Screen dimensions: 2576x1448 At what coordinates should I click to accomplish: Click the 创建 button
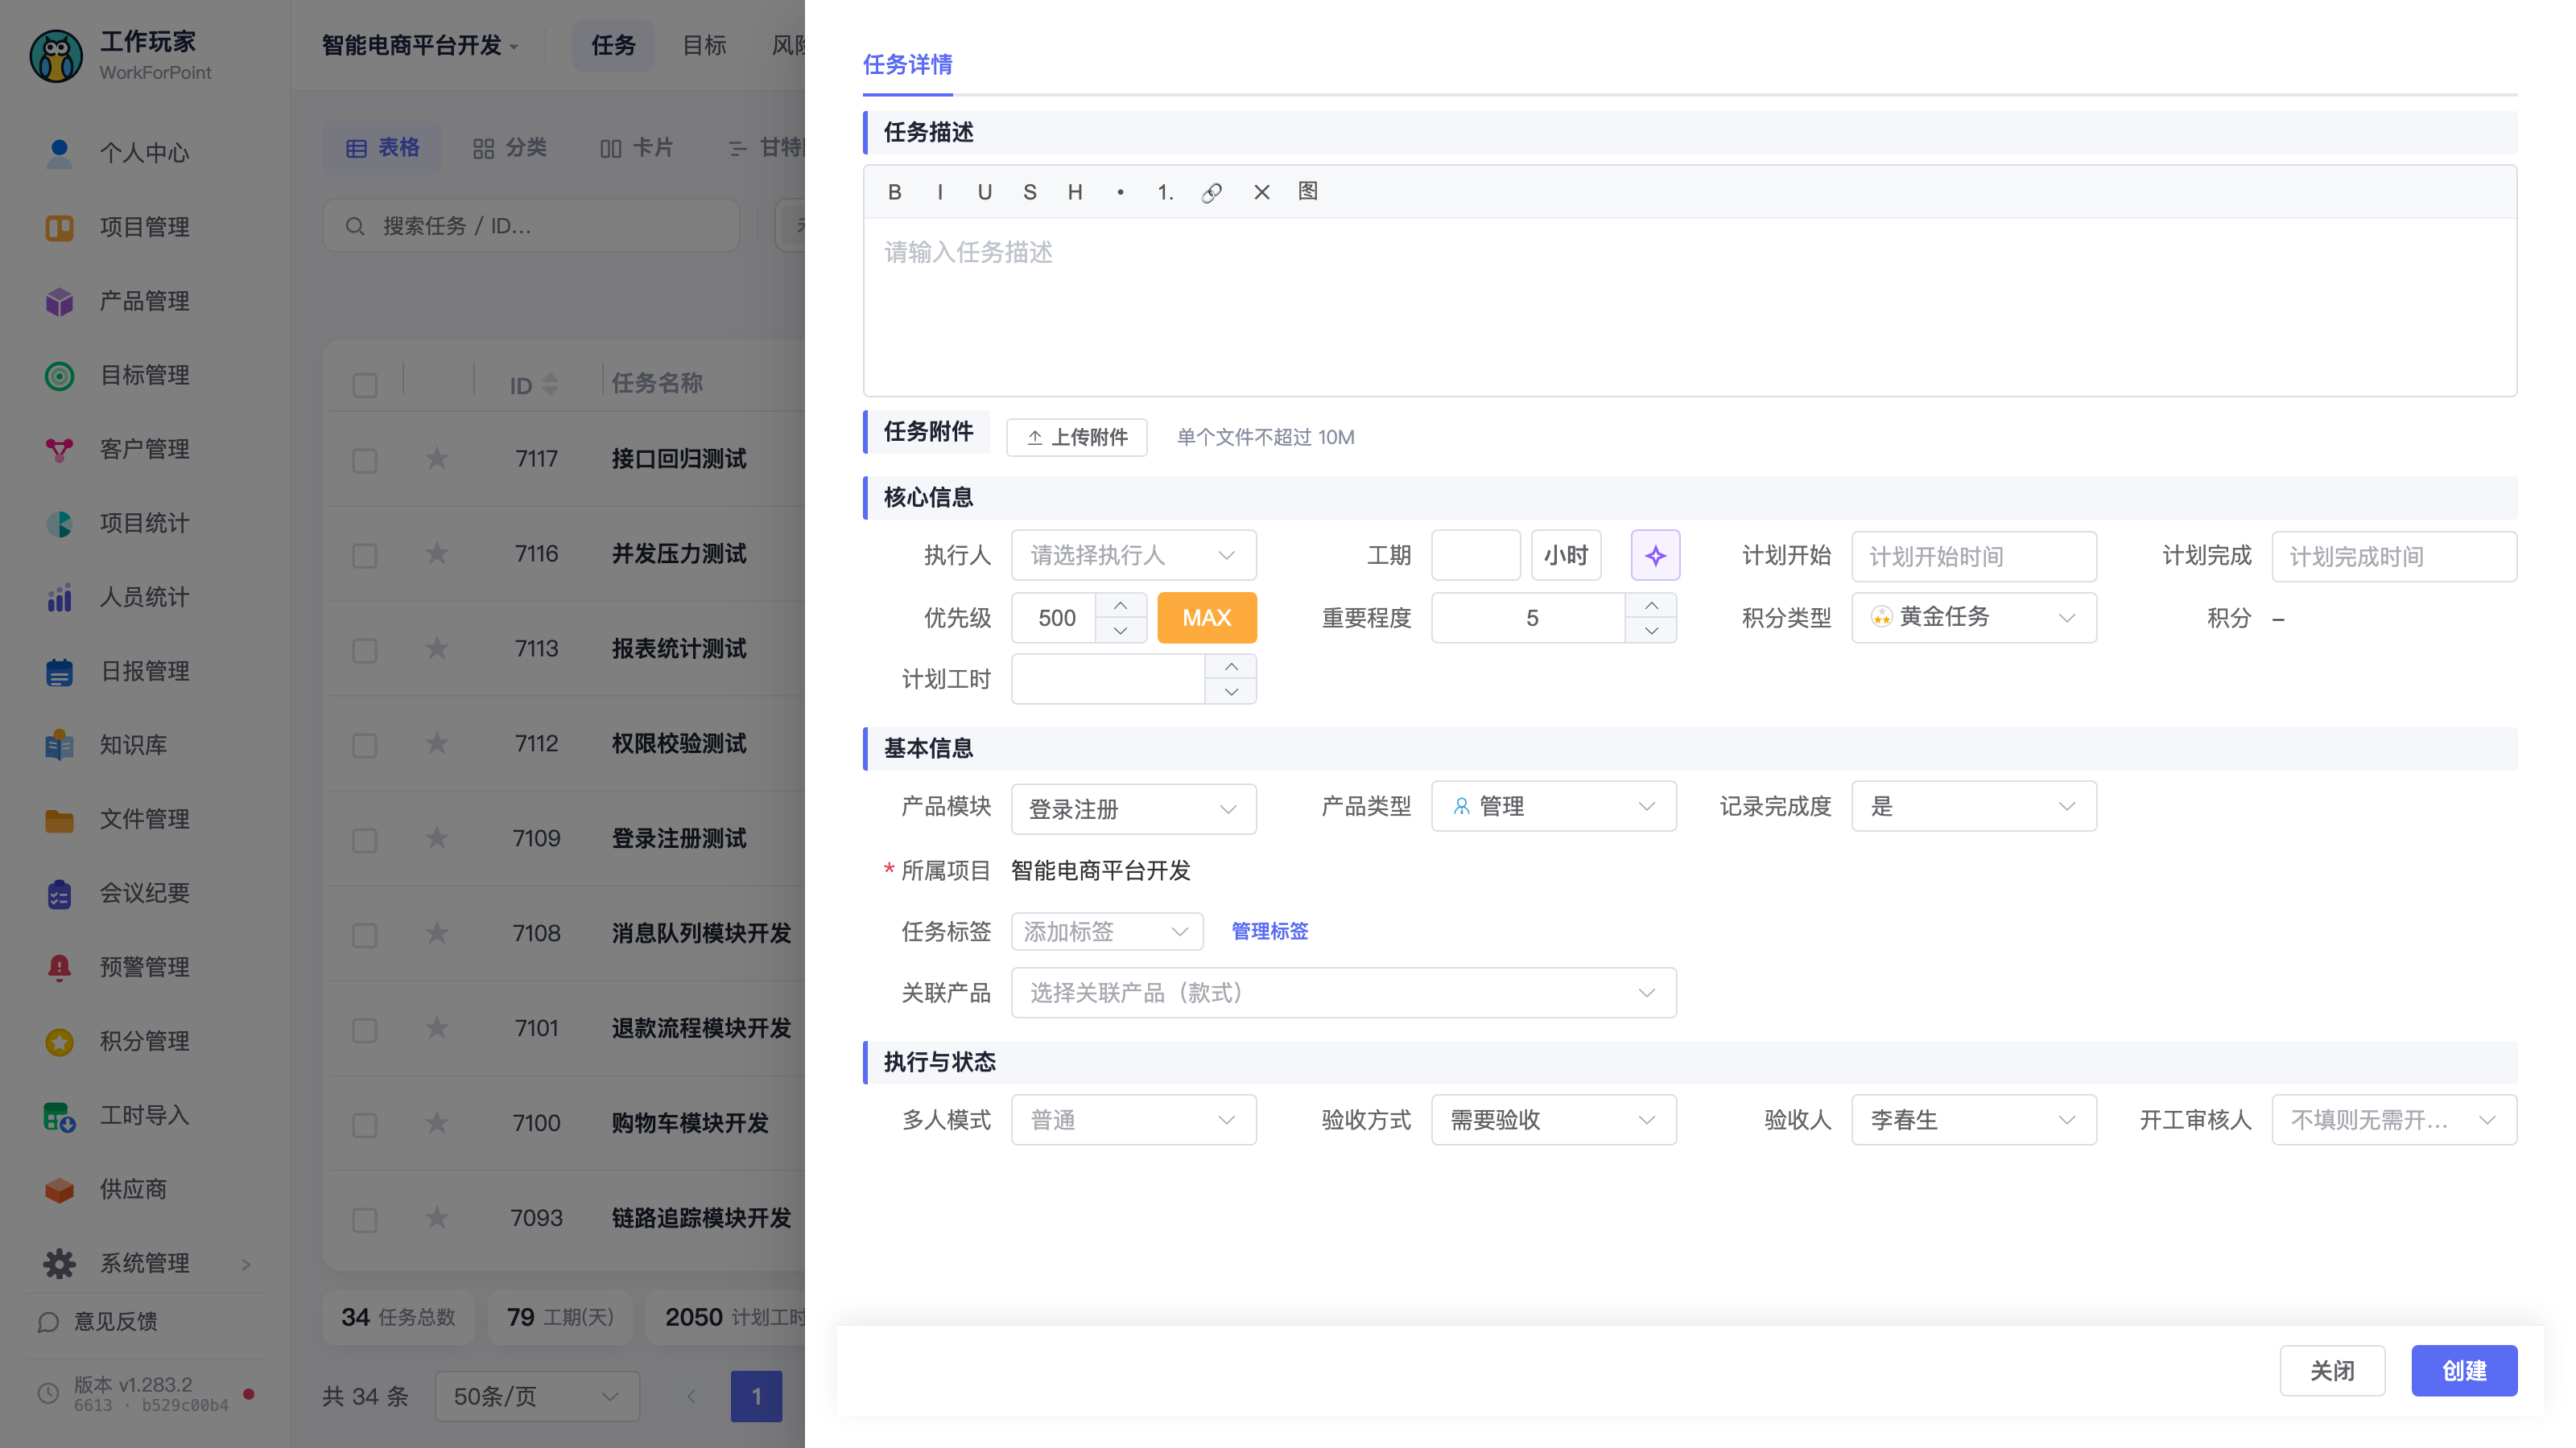[2463, 1370]
